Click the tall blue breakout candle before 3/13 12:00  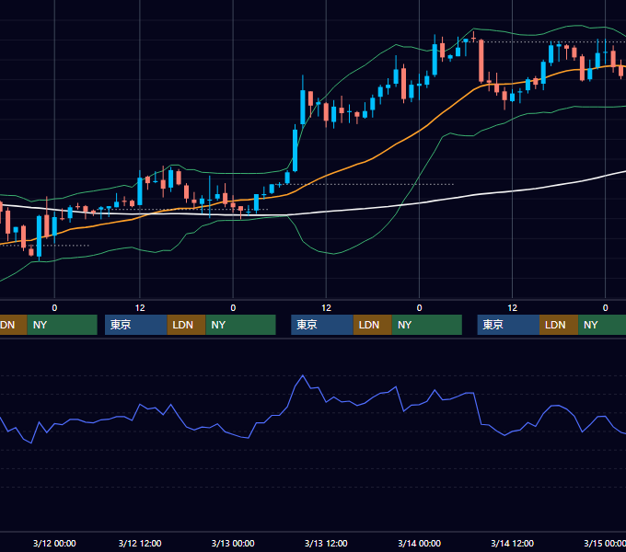pyautogui.click(x=295, y=150)
